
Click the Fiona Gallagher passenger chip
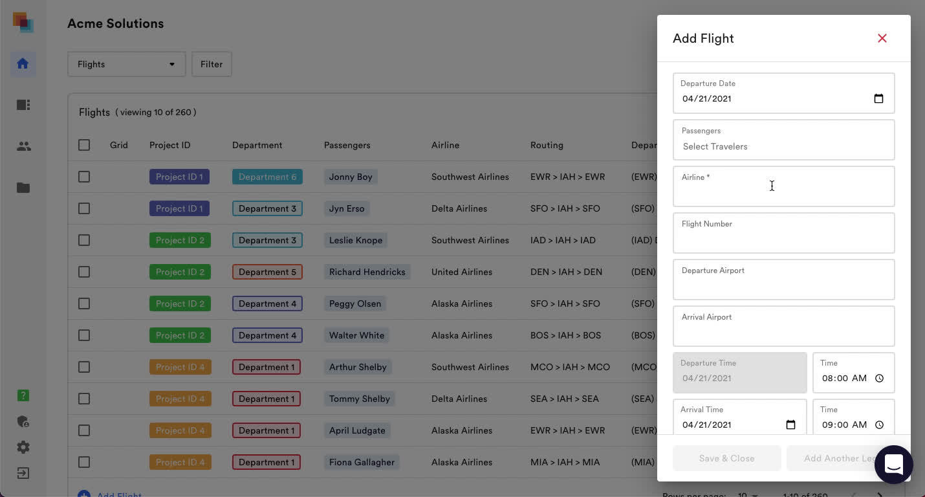362,462
